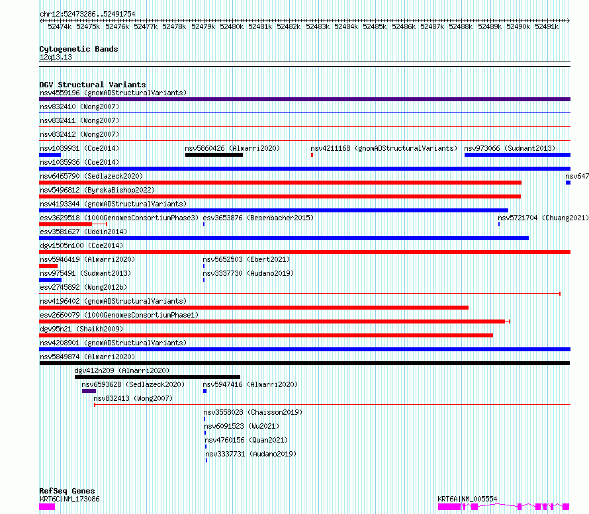Image resolution: width=589 pixels, height=514 pixels.
Task: Open dgv412n209 (Almarri2020) variant label
Action: point(122,370)
